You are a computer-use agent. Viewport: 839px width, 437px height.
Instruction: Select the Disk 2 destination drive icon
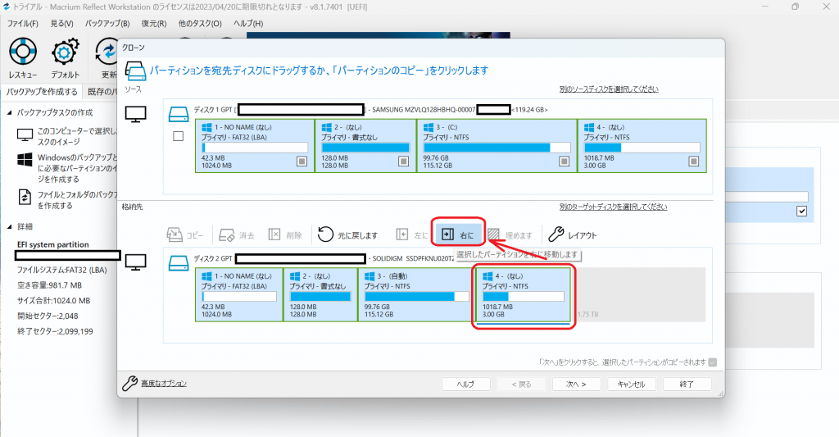178,263
